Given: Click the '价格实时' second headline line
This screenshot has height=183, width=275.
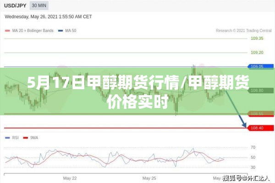Looking at the screenshot, I should 138,102.
